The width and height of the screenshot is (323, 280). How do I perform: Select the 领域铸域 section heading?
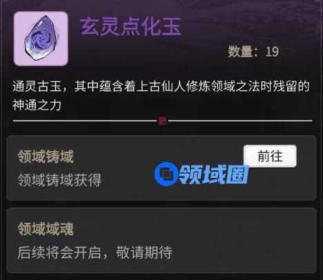(x=46, y=157)
